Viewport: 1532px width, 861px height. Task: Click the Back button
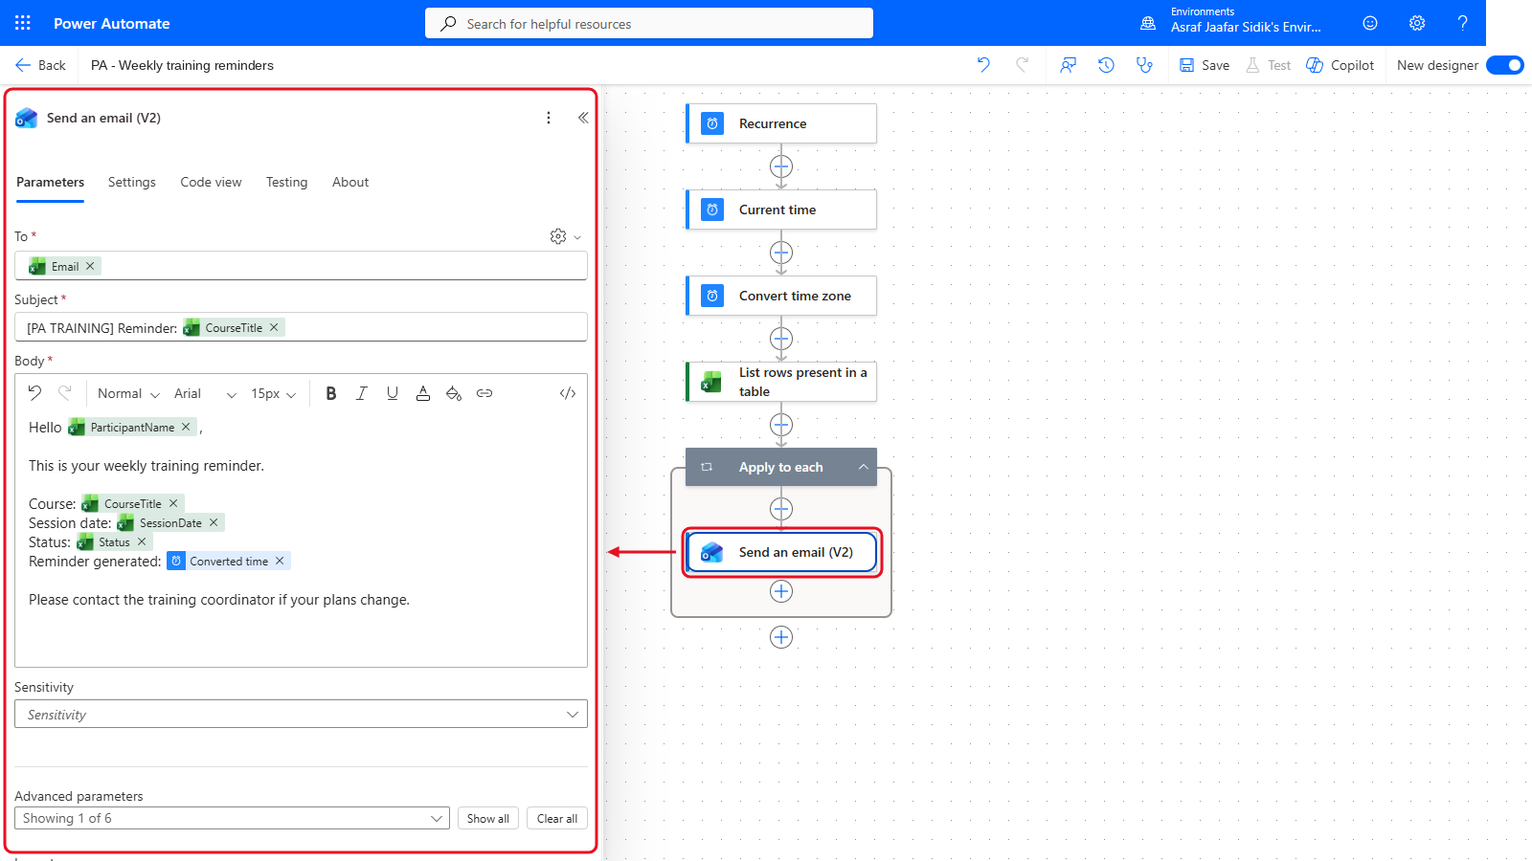click(x=41, y=65)
